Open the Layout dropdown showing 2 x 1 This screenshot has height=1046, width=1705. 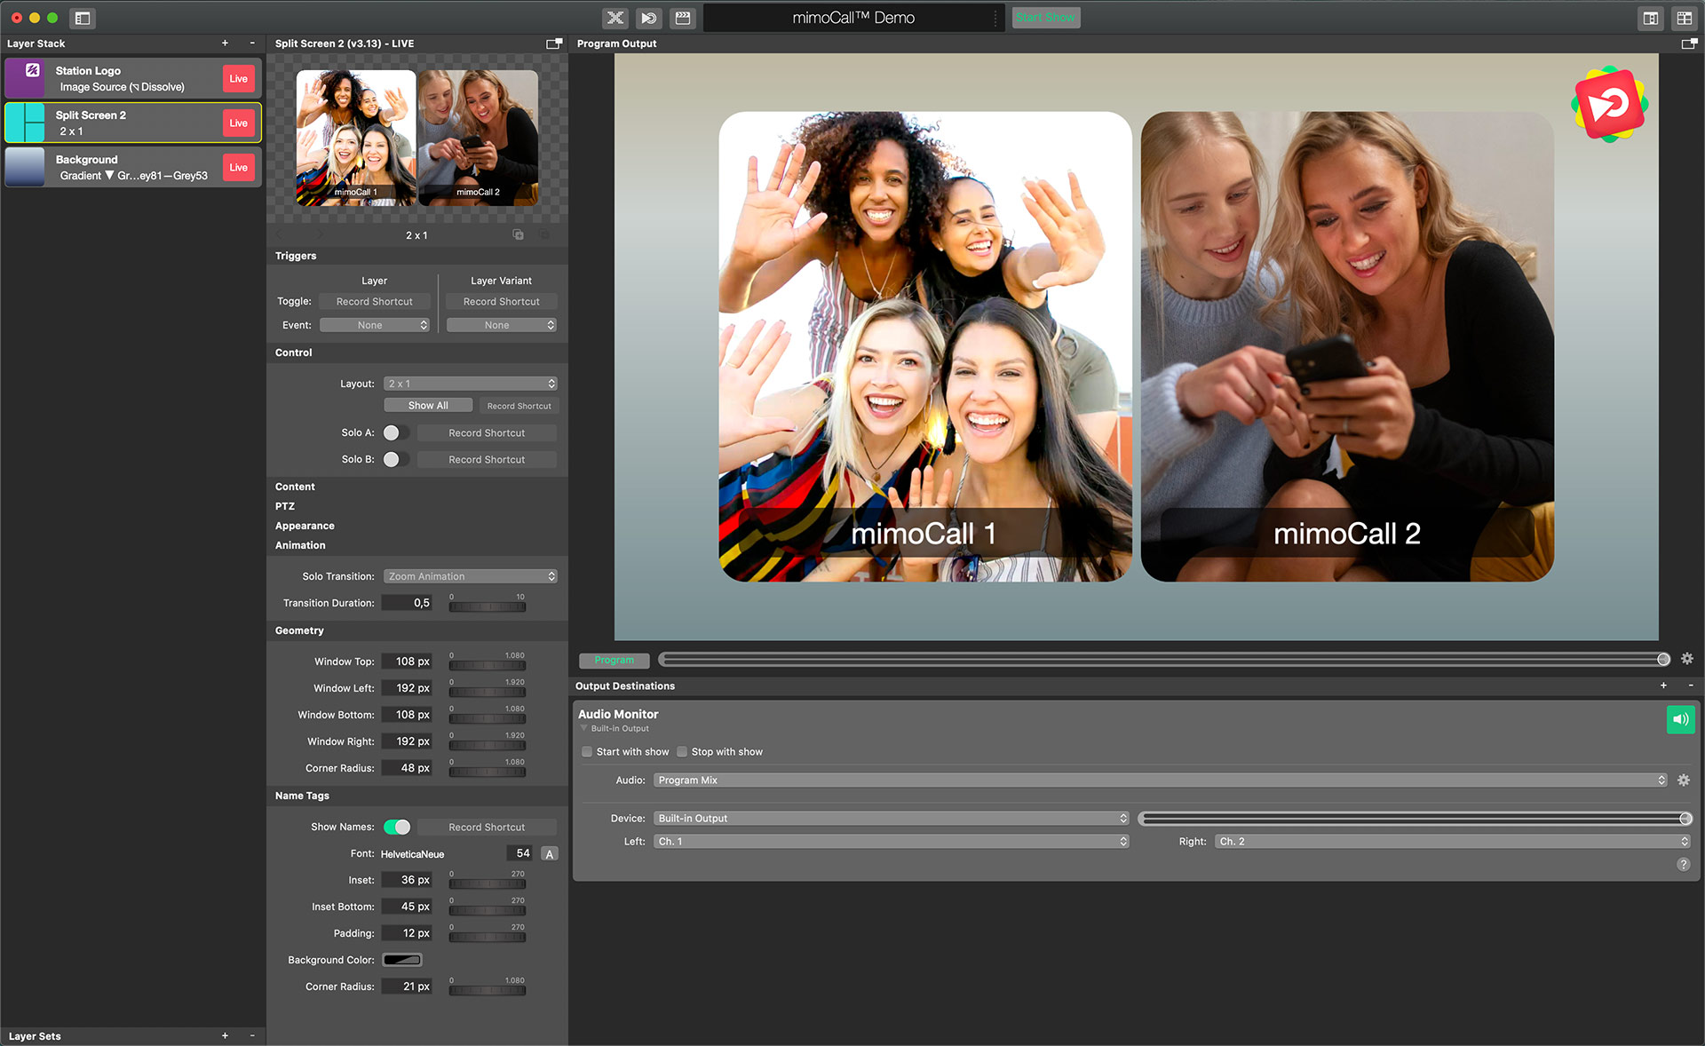coord(471,383)
